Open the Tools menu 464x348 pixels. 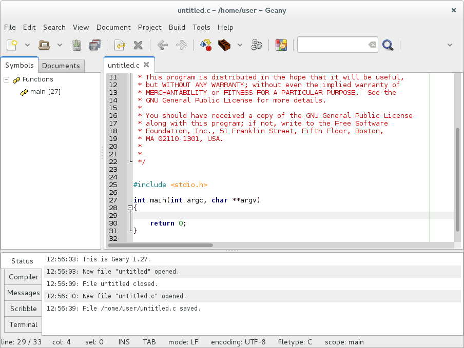(x=201, y=27)
